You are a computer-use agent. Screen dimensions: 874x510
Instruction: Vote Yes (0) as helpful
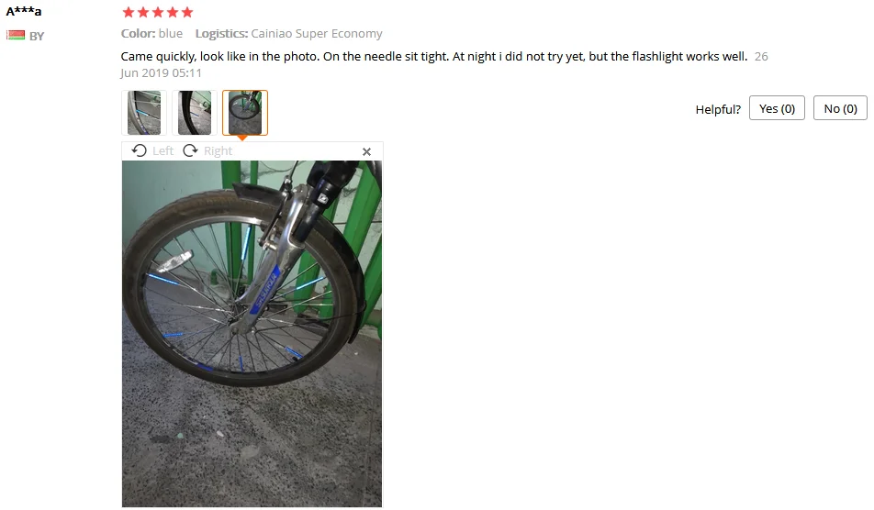click(777, 108)
